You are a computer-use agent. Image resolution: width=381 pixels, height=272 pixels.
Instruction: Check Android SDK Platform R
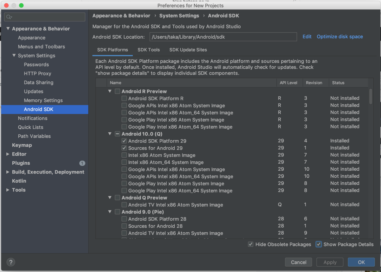click(124, 98)
